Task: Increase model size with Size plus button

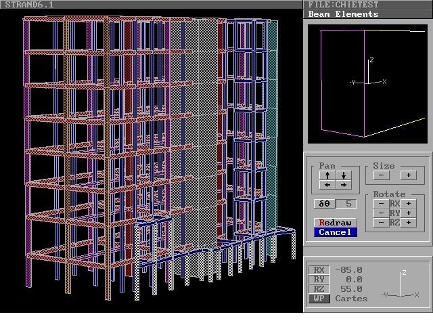Action: (409, 175)
